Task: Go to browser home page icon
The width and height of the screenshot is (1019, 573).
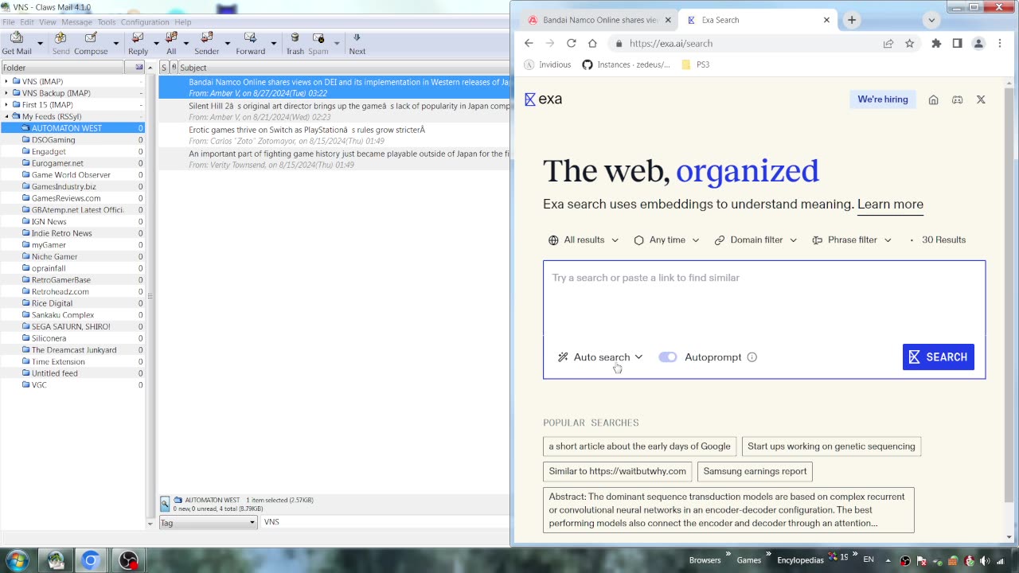Action: tap(592, 44)
